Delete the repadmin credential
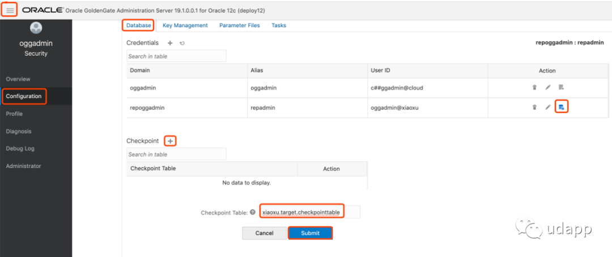 click(534, 107)
